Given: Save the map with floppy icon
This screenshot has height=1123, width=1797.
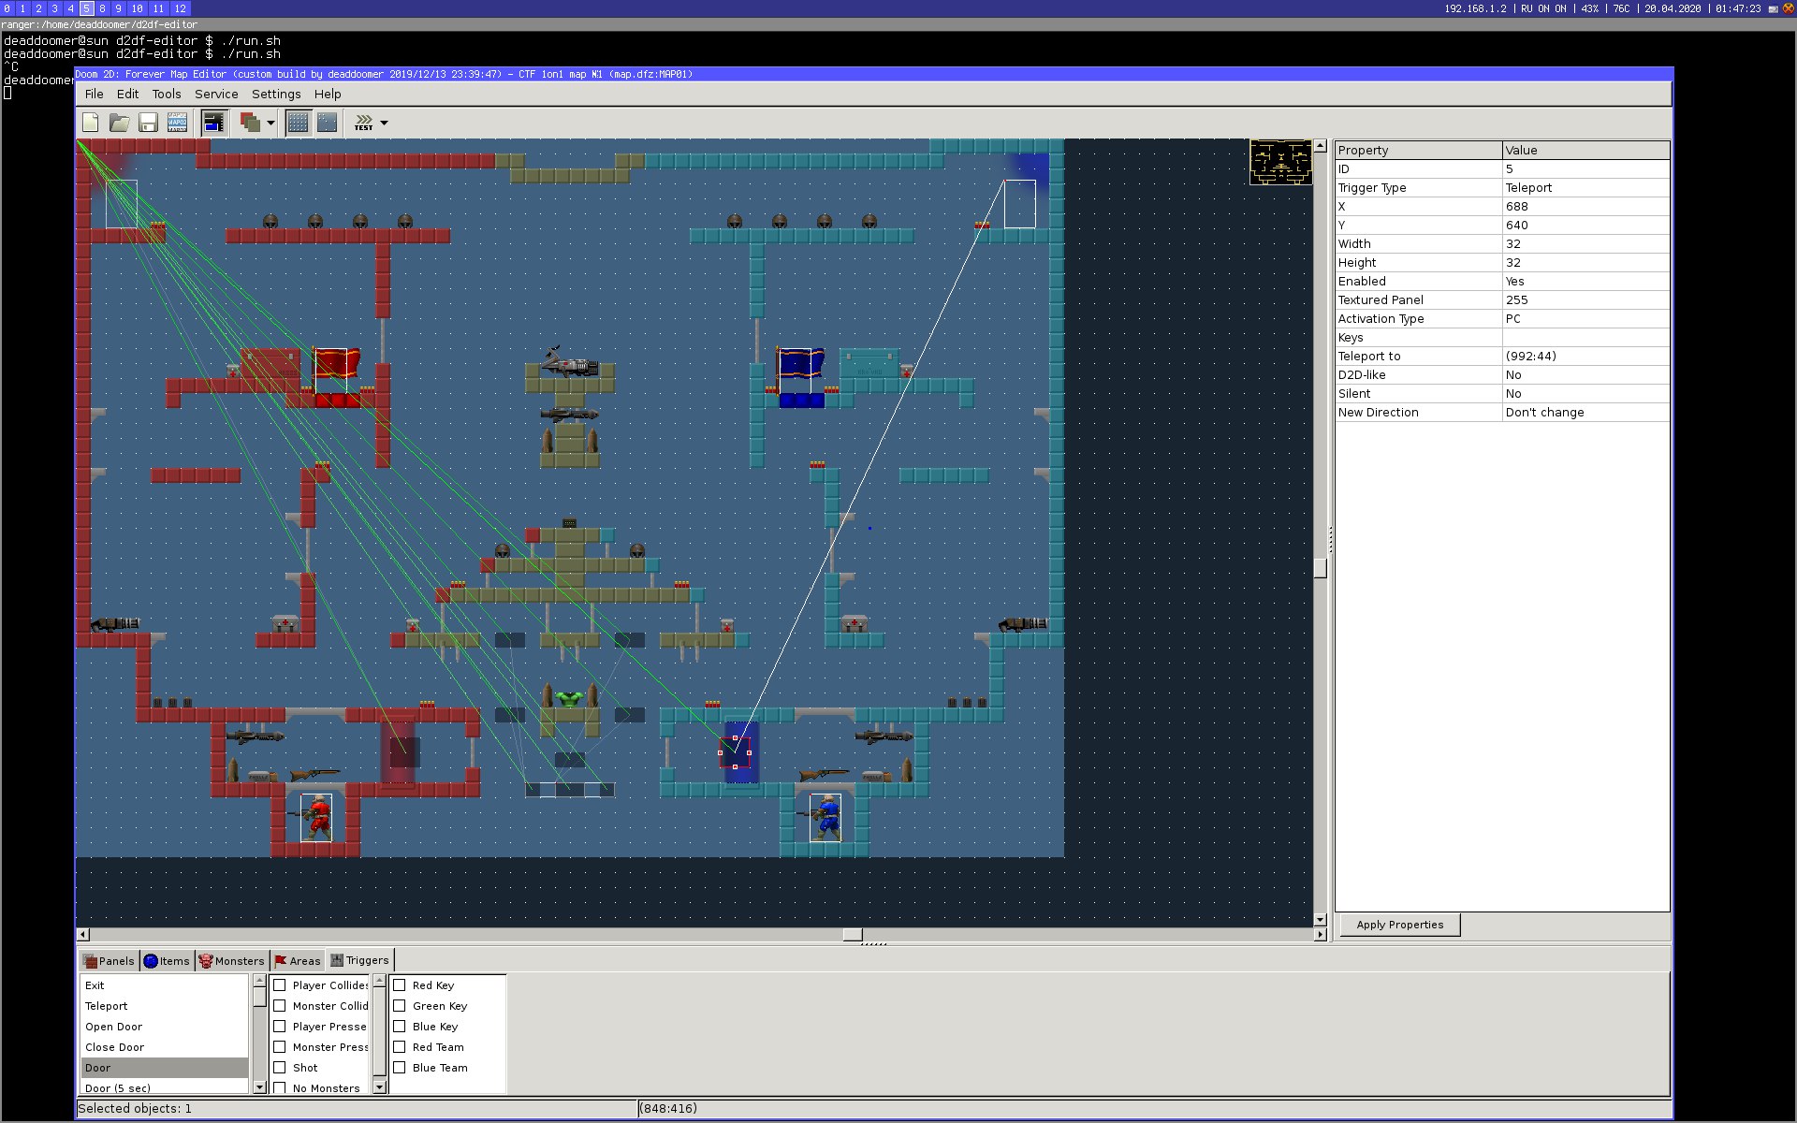Looking at the screenshot, I should point(148,123).
